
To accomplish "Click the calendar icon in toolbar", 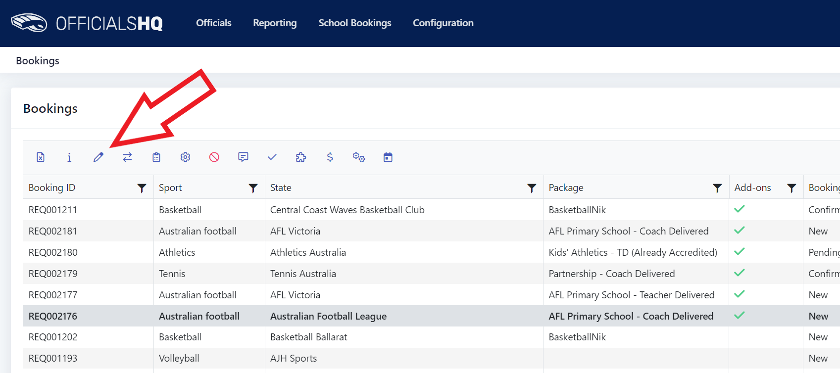I will point(388,157).
